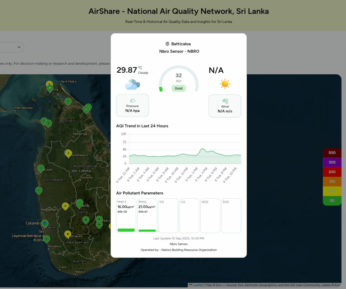Click the peak of the AQI trend chart
The width and height of the screenshot is (346, 289).
pyautogui.click(x=202, y=149)
